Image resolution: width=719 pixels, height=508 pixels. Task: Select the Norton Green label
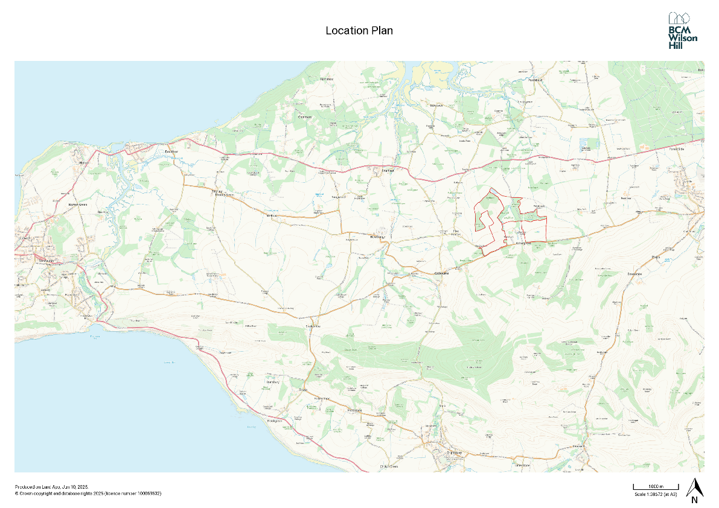point(78,206)
